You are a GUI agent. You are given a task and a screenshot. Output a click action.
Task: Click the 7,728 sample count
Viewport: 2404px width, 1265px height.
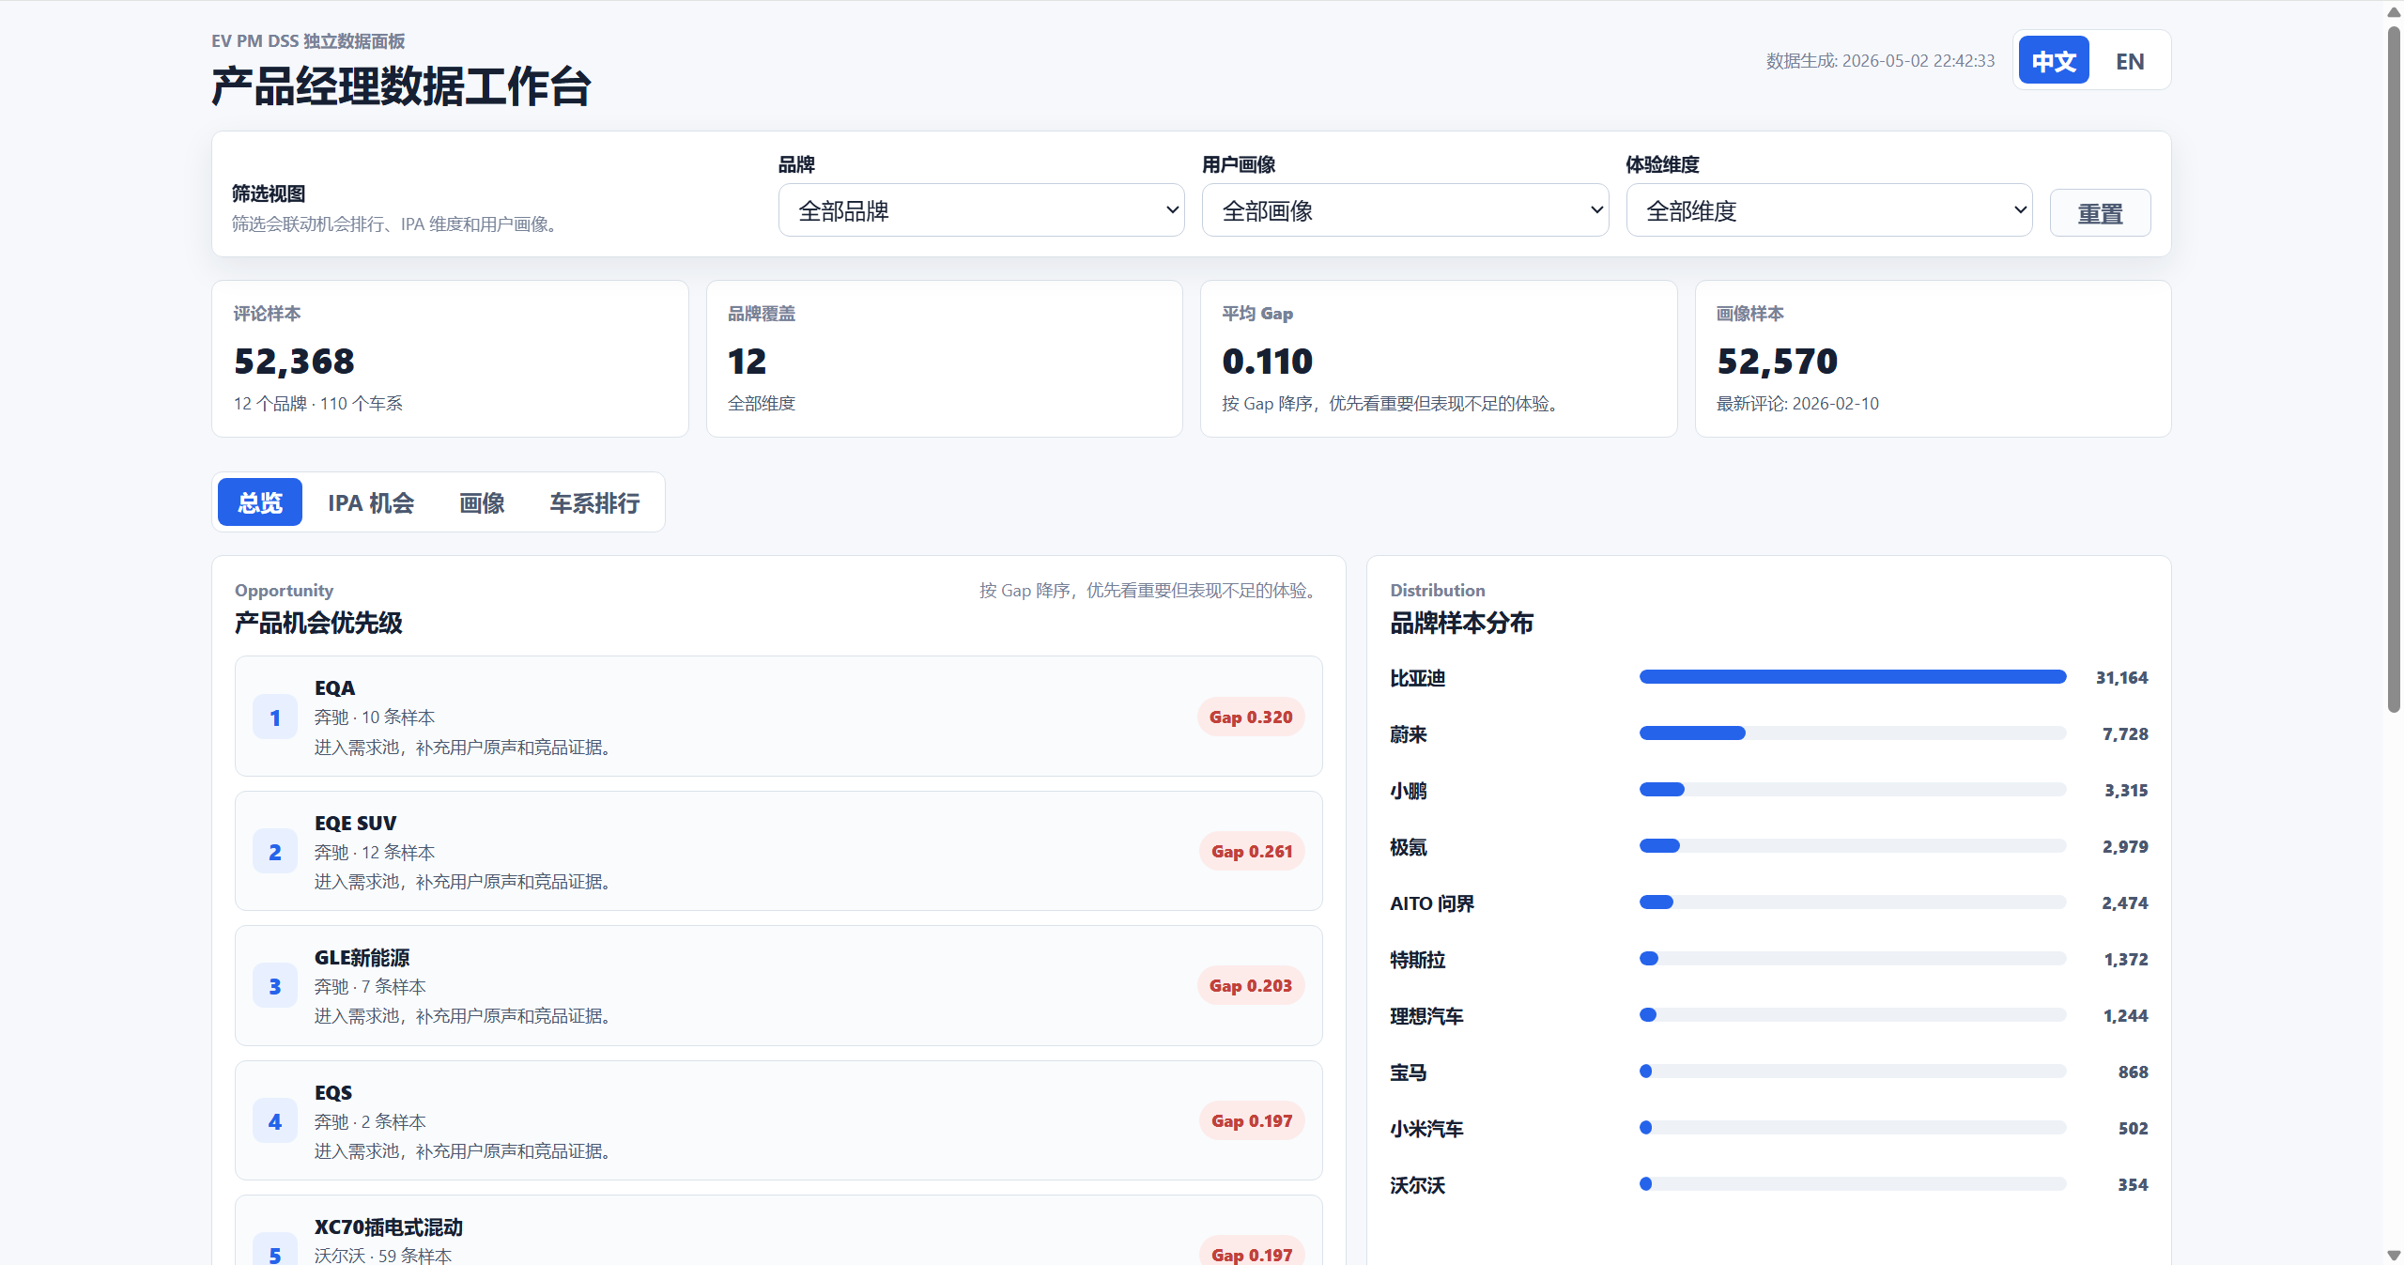click(x=2125, y=734)
